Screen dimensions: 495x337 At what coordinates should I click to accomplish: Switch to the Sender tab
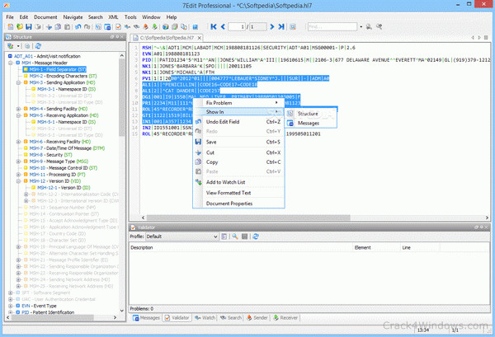click(x=258, y=316)
